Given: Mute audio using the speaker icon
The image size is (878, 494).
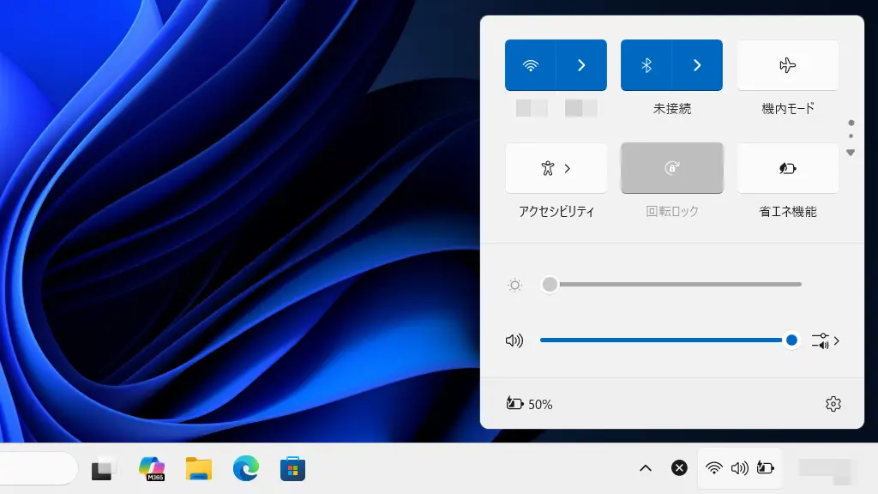Looking at the screenshot, I should click(514, 340).
